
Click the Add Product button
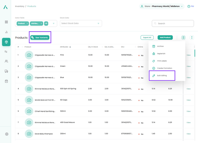click(x=165, y=38)
